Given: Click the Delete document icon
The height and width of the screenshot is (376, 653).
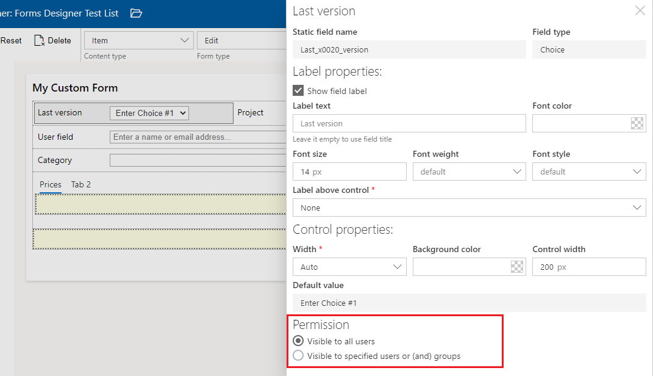Looking at the screenshot, I should click(x=40, y=41).
